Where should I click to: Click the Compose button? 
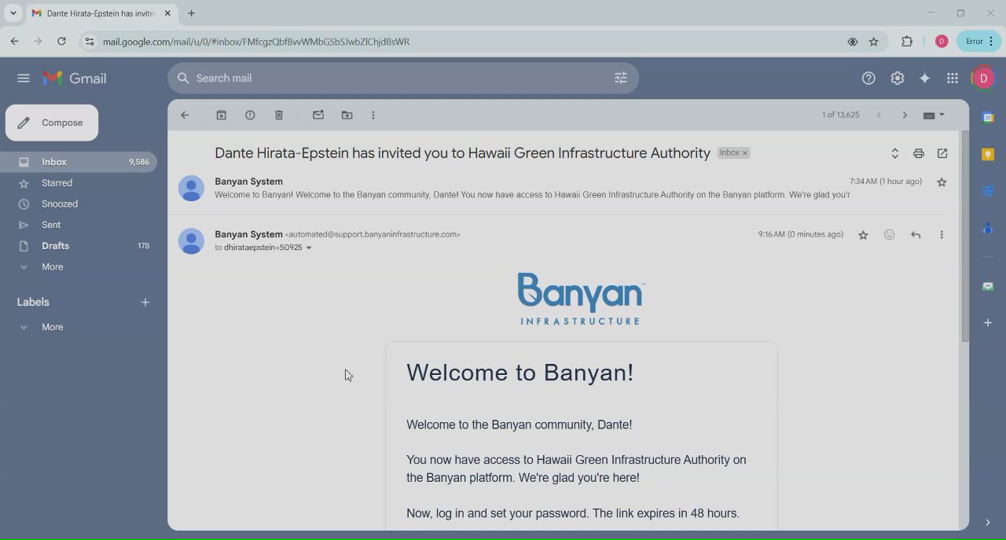(52, 123)
